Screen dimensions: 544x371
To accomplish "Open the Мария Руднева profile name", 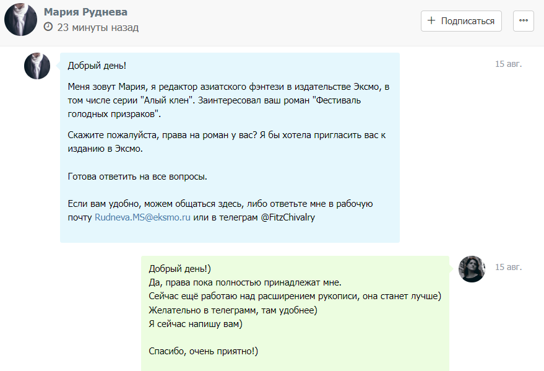I will [86, 12].
